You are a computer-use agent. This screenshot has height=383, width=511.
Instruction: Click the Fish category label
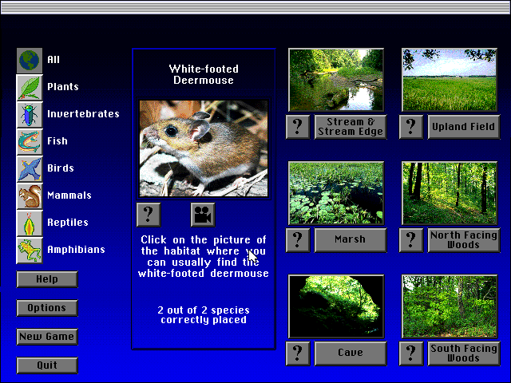(x=57, y=141)
